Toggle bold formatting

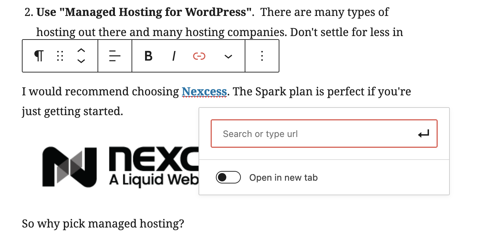148,56
